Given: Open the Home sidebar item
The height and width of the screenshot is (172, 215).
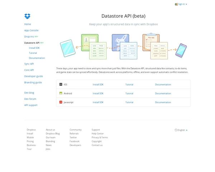Looking at the screenshot, I should (28, 24).
